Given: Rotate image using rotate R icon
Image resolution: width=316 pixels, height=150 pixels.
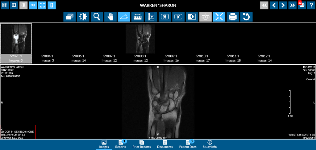Looking at the screenshot, I should (x=178, y=17).
